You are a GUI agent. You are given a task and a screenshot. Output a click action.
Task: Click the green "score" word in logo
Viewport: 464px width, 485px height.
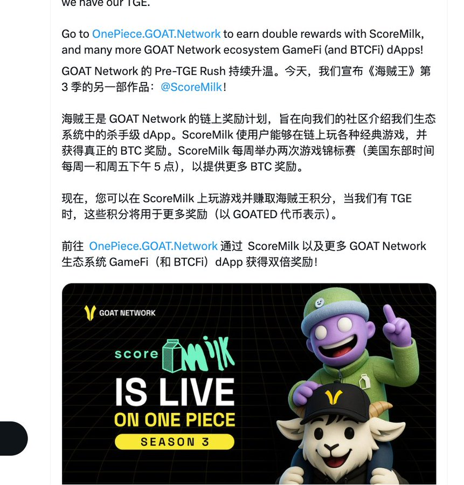point(136,354)
